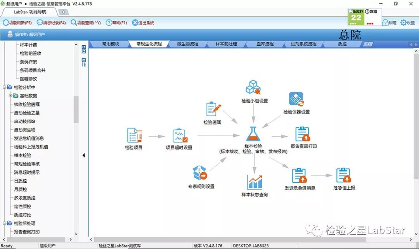Select 日质控 in tree
Screen dimensions: 419x249
(x=20, y=181)
